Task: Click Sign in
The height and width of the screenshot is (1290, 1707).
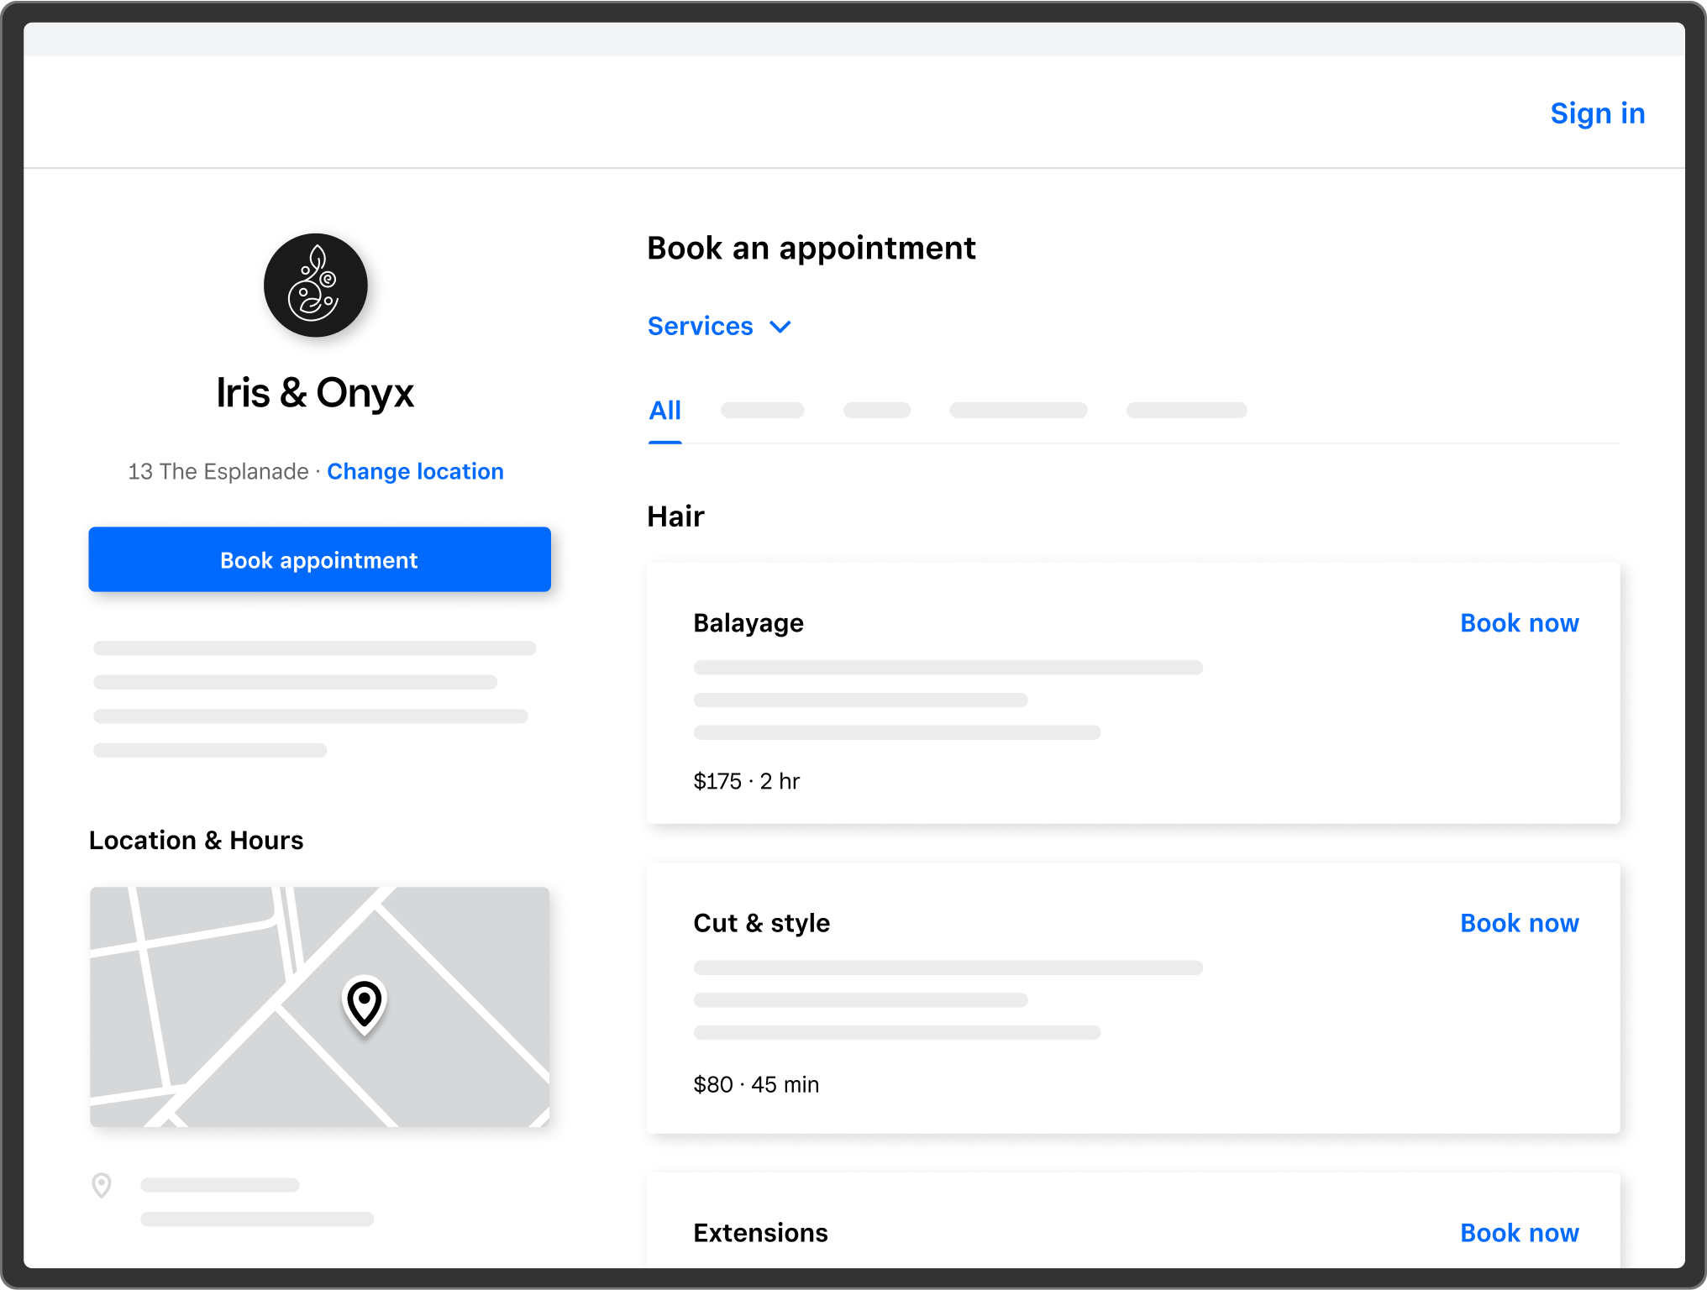Action: click(x=1597, y=113)
